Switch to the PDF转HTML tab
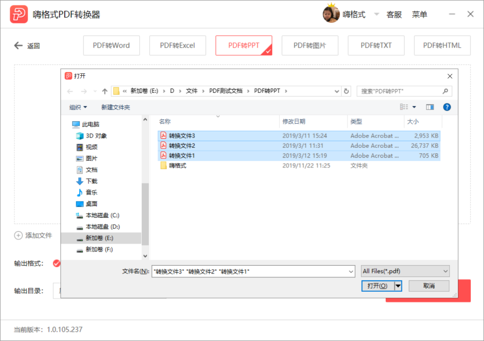 [x=442, y=45]
